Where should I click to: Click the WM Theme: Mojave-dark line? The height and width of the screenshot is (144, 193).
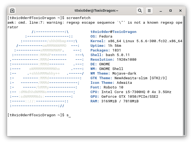(x=113, y=73)
